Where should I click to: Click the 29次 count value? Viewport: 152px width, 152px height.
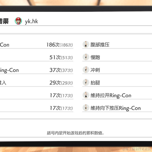click(55, 83)
